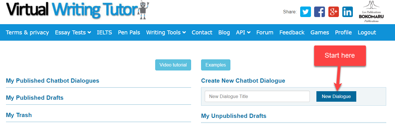The height and width of the screenshot is (125, 395).
Task: Click the Twitter share icon
Action: (x=305, y=12)
